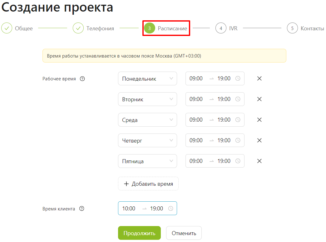Remove the Среда time row

click(x=259, y=120)
